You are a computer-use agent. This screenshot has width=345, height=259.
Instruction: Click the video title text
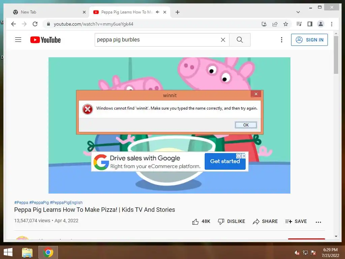click(x=95, y=210)
